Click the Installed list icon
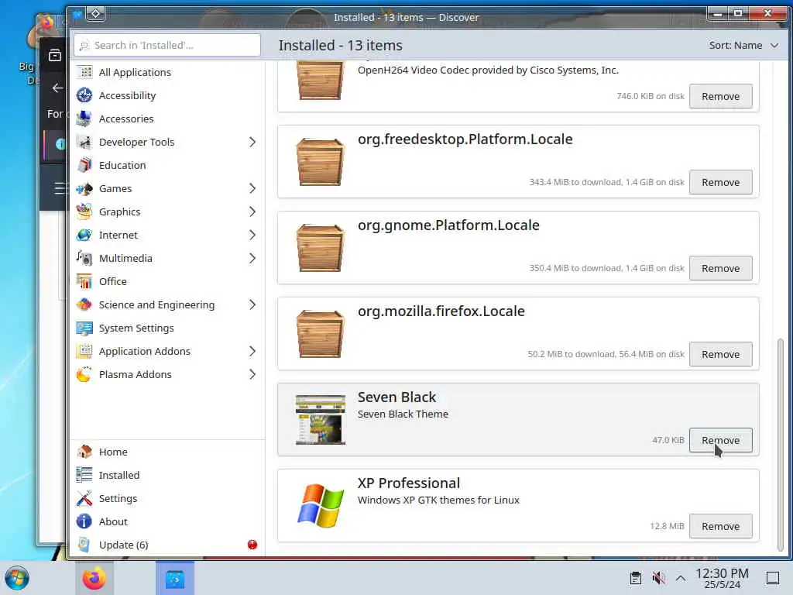Screen dimensions: 793x595 pos(84,475)
